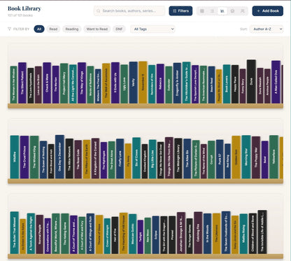The height and width of the screenshot is (261, 291).
Task: Select the Firefly Lane book spine
Action: tap(120, 159)
